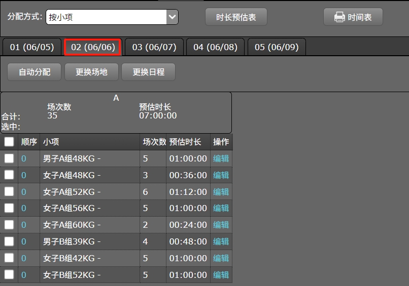
Task: Click the 按小项 combo box field
Action: [106, 17]
